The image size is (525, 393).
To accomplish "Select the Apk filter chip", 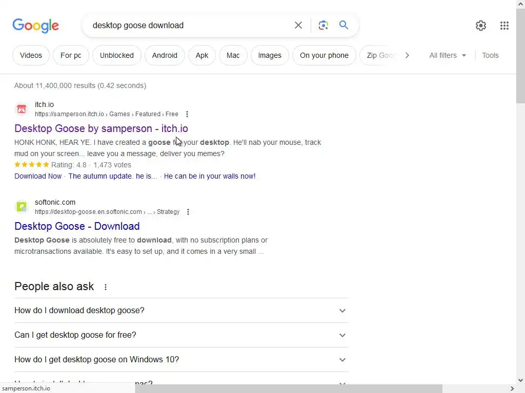I will [x=202, y=55].
